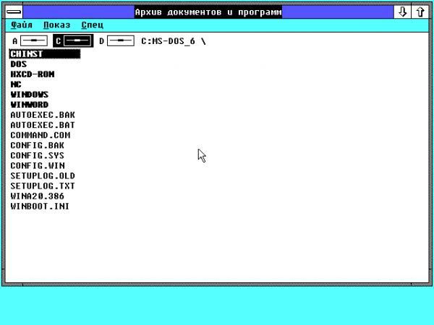Click the maximize up-arrow button
The image size is (434, 325).
pyautogui.click(x=420, y=12)
